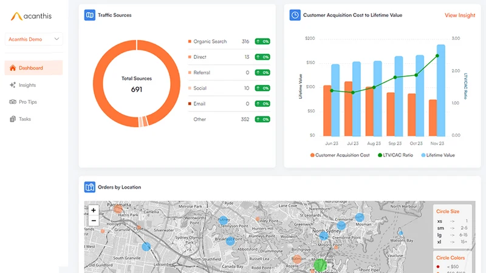486x273 pixels.
Task: Select the Organic Search legend row
Action: (x=229, y=41)
